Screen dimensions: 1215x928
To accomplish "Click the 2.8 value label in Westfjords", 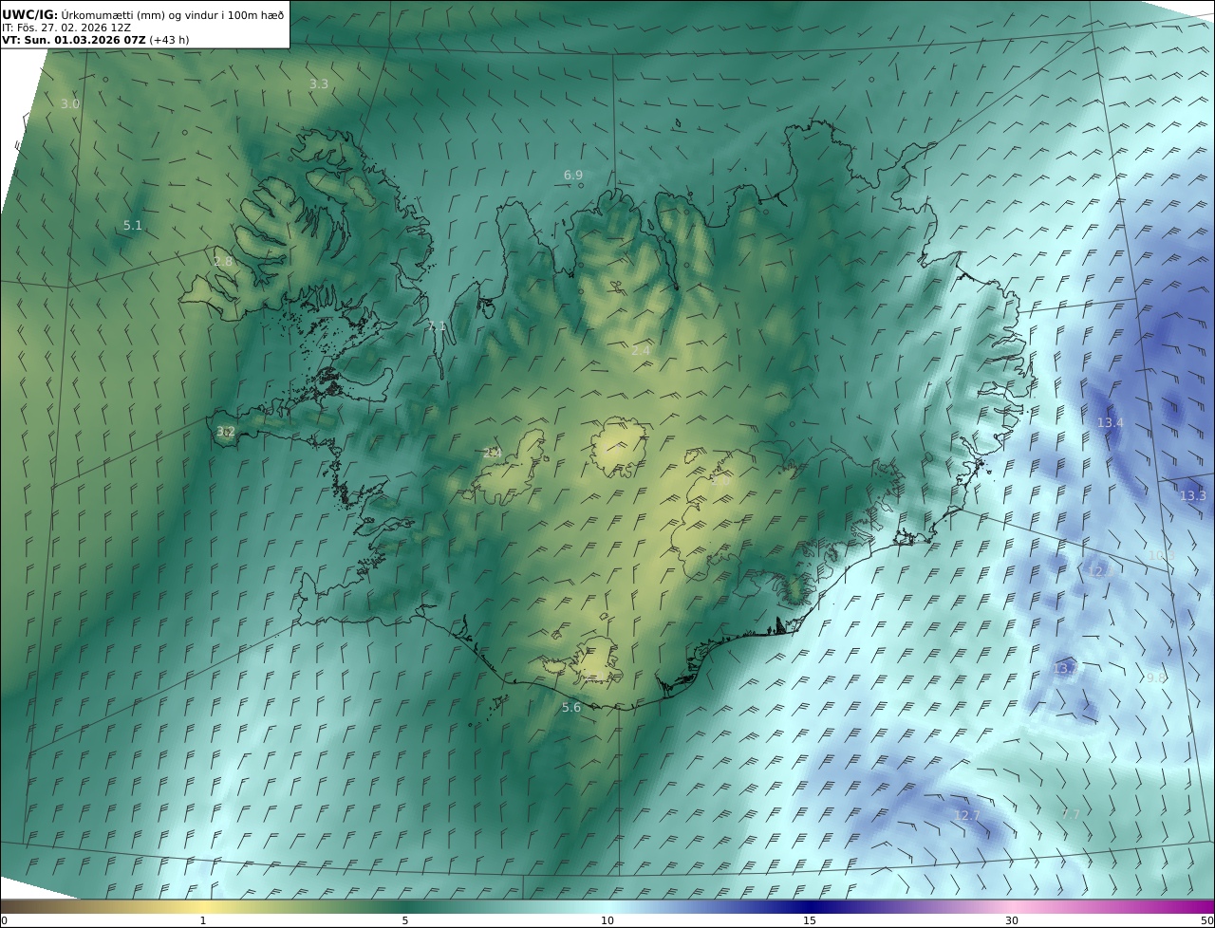I will coord(223,261).
